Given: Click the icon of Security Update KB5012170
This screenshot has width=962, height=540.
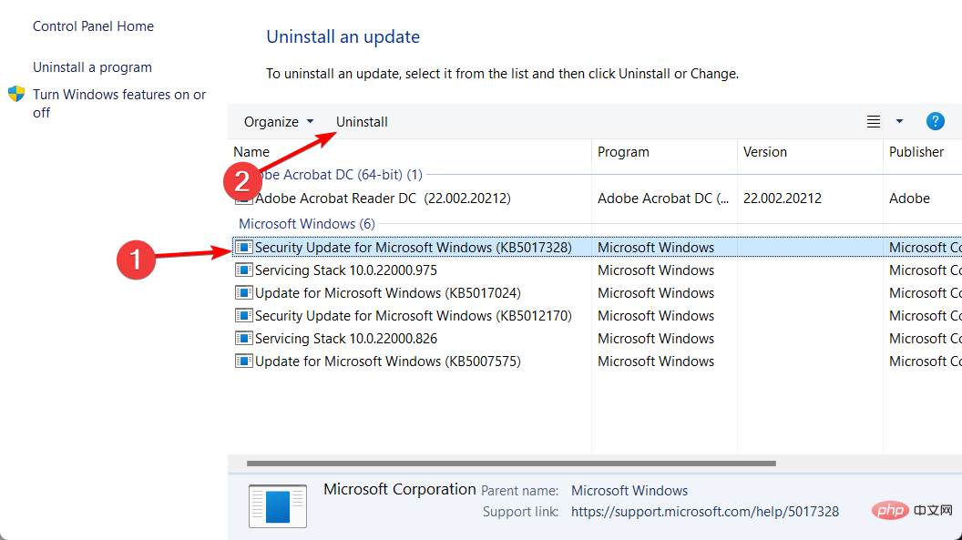Looking at the screenshot, I should (243, 316).
